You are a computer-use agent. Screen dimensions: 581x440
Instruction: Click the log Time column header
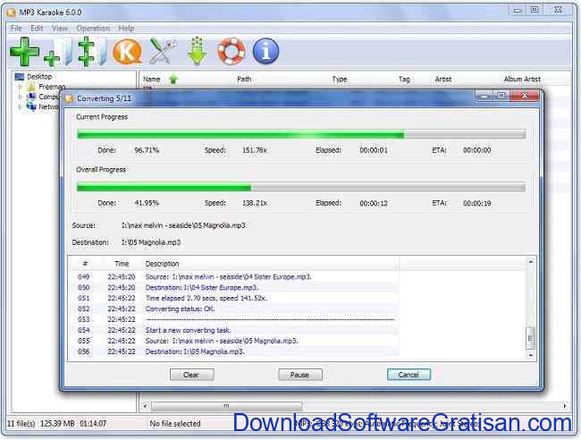[122, 264]
